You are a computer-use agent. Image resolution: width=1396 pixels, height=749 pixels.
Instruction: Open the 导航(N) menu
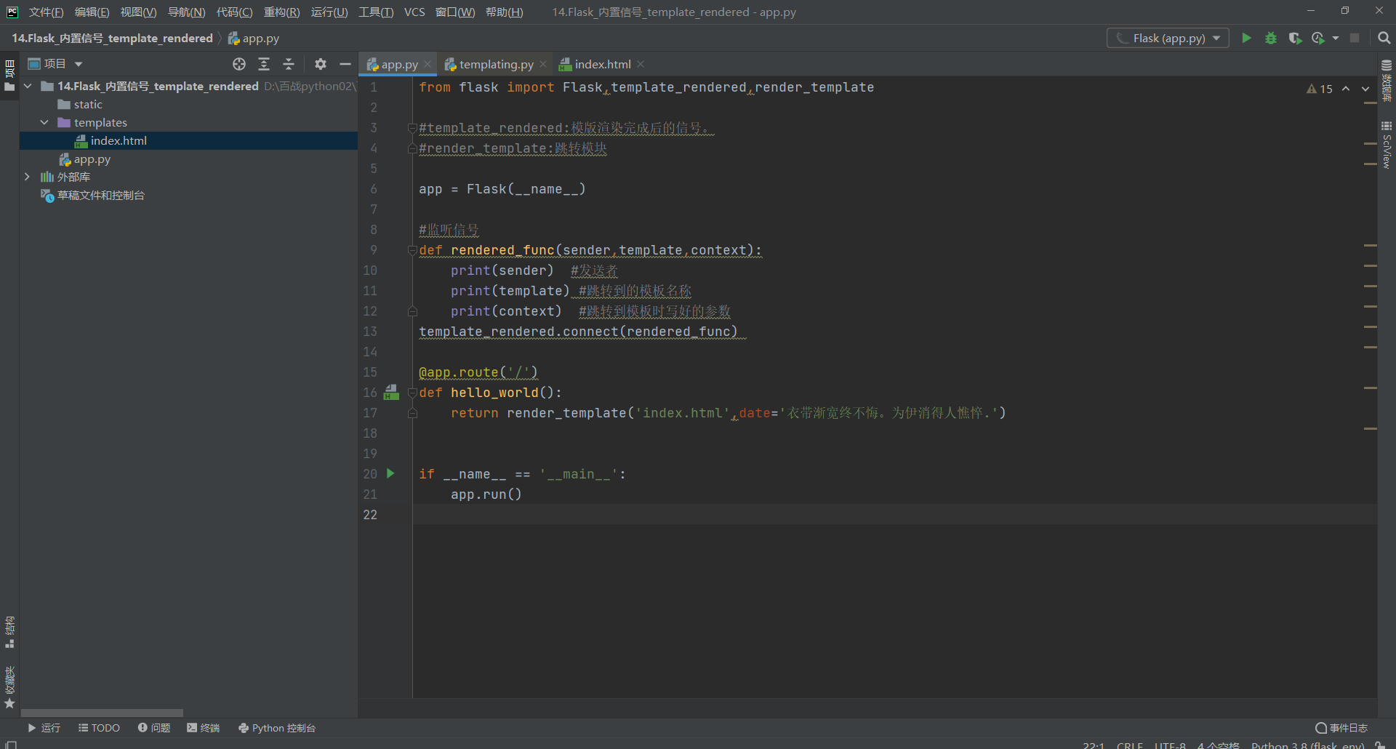[x=187, y=12]
